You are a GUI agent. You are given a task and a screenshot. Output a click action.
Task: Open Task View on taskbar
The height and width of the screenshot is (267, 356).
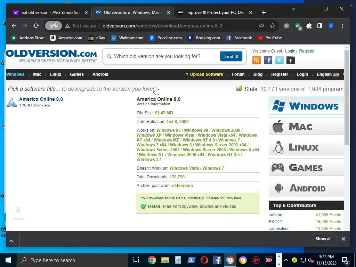136,260
